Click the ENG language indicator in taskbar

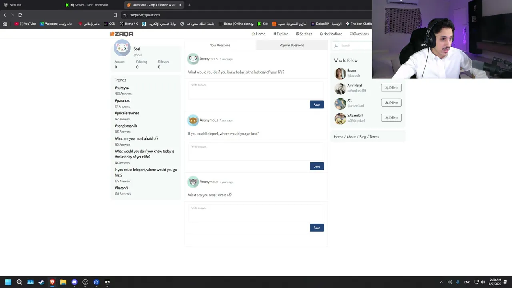tap(467, 282)
